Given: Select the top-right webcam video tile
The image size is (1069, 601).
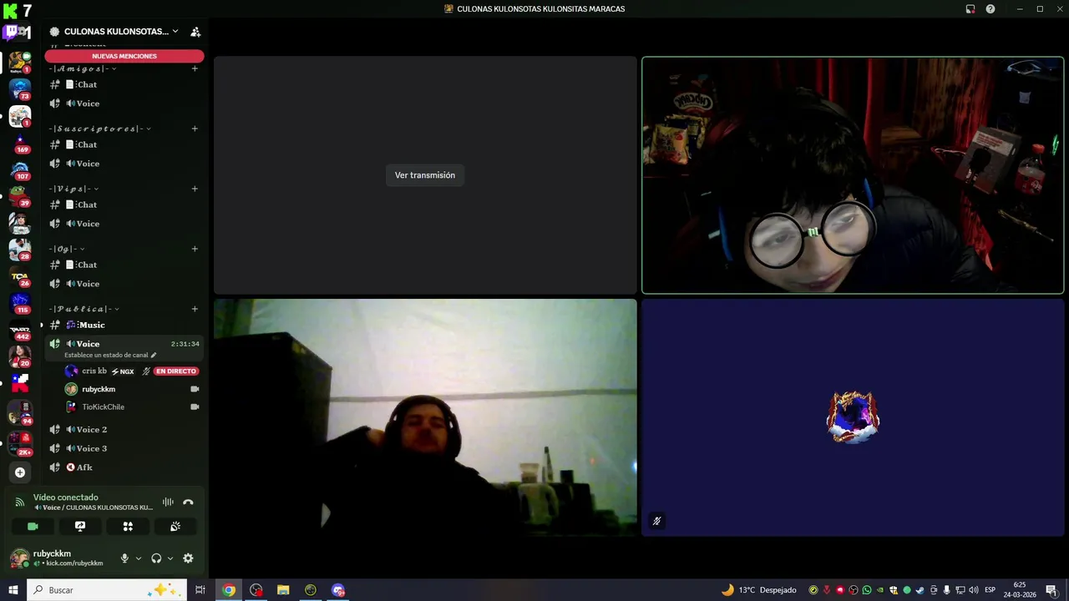Looking at the screenshot, I should (x=853, y=175).
